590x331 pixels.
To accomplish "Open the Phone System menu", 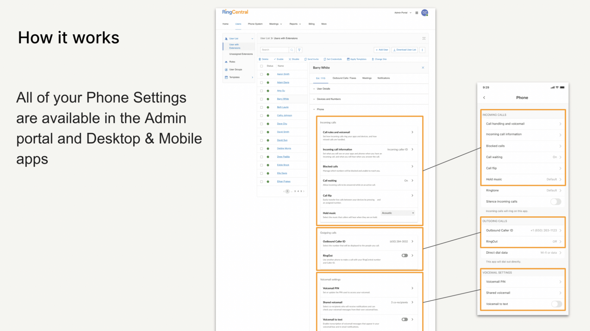I will 255,24.
